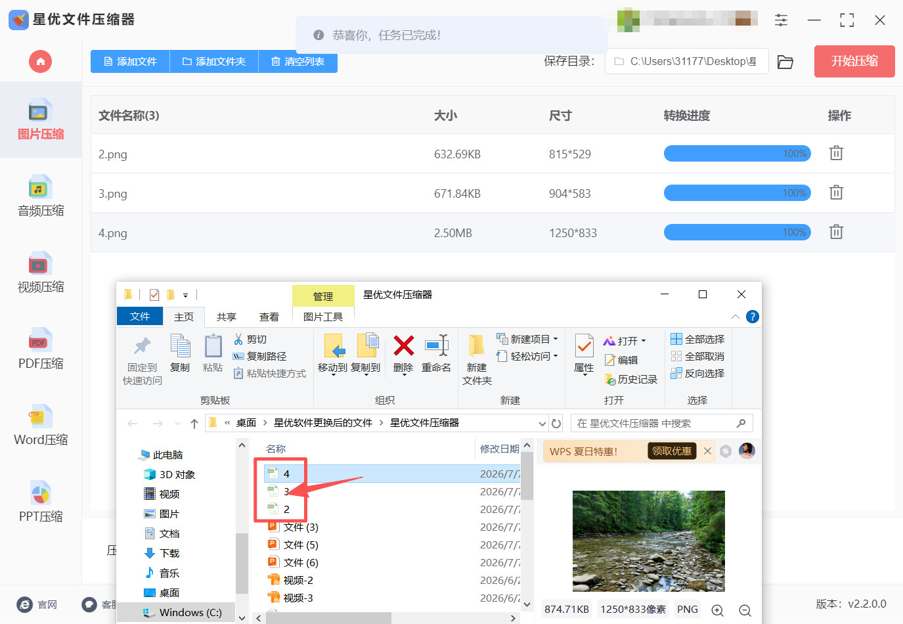Delete 2.png row with trash icon

(x=836, y=153)
